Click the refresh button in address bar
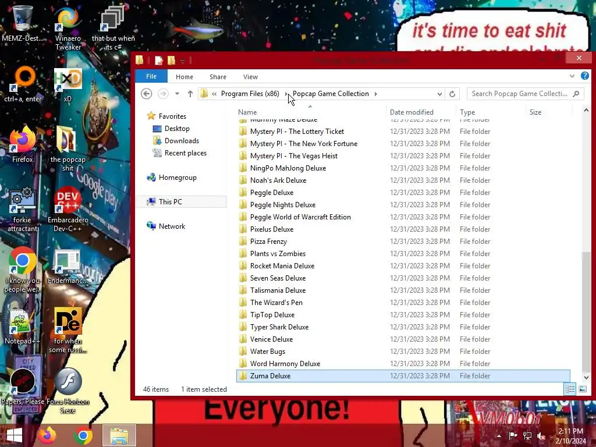596x447 pixels. pos(452,94)
